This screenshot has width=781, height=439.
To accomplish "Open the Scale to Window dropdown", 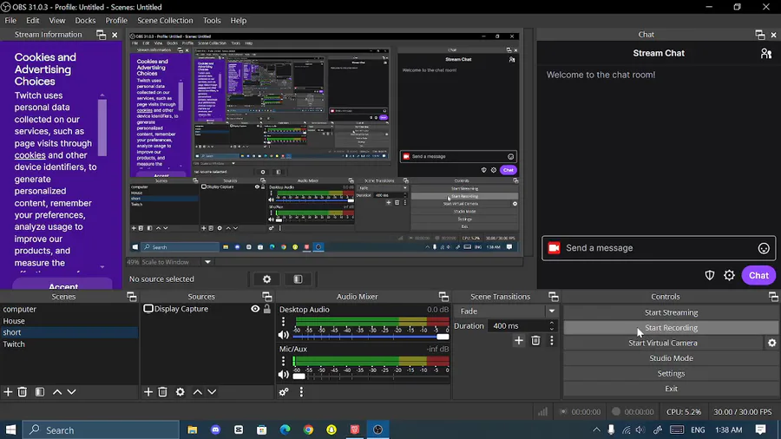I will coord(207,262).
